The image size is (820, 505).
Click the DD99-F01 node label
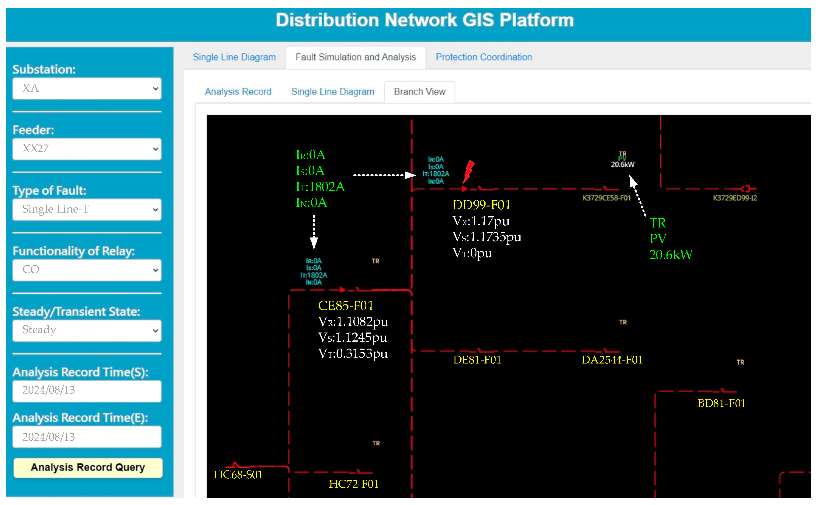482,205
